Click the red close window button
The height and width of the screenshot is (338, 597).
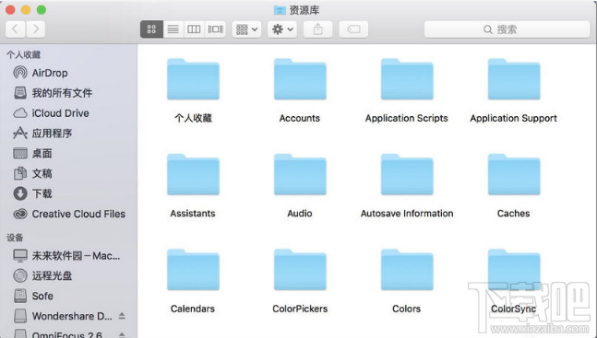point(10,10)
